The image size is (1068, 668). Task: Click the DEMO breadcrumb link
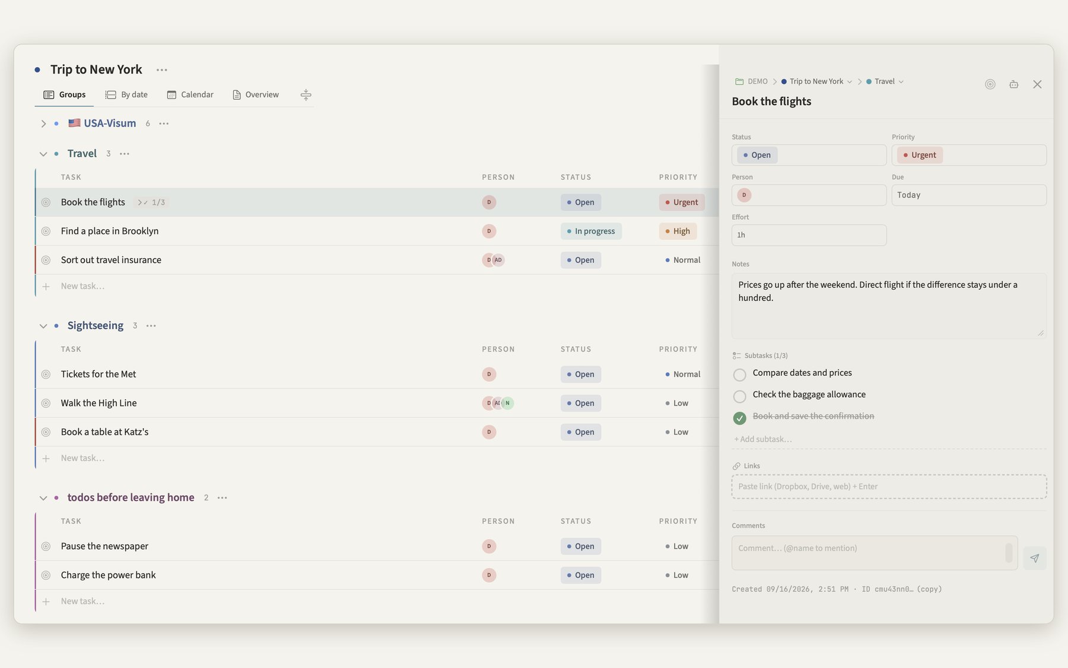click(x=751, y=81)
